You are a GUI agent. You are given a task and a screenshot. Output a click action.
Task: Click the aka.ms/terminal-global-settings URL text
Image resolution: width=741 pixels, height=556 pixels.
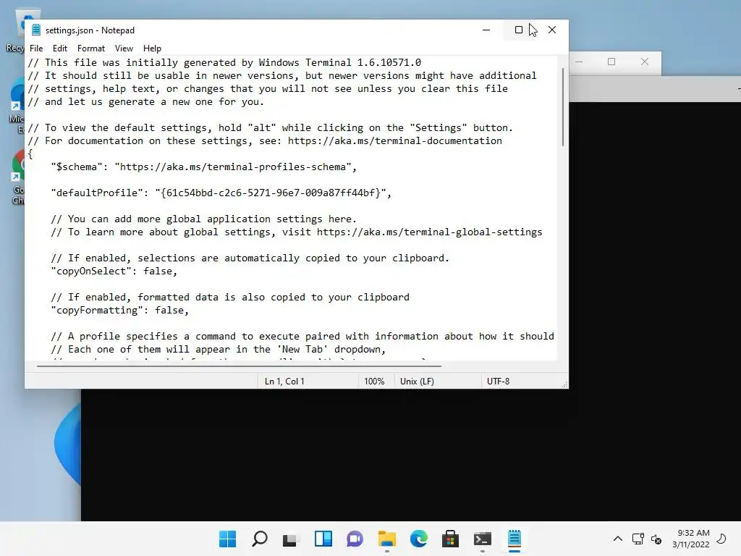pos(430,232)
